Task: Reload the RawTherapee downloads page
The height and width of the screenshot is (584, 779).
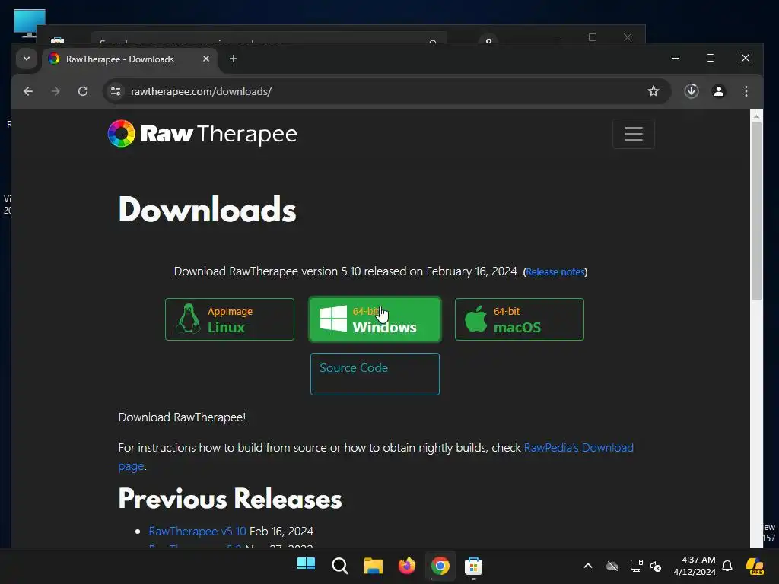Action: pyautogui.click(x=83, y=91)
